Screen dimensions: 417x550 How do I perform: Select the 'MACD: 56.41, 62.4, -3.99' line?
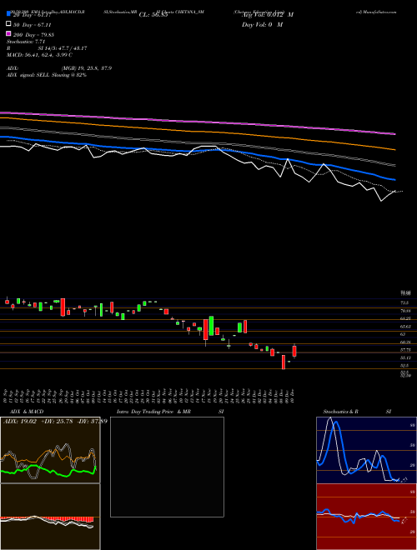[x=39, y=55]
